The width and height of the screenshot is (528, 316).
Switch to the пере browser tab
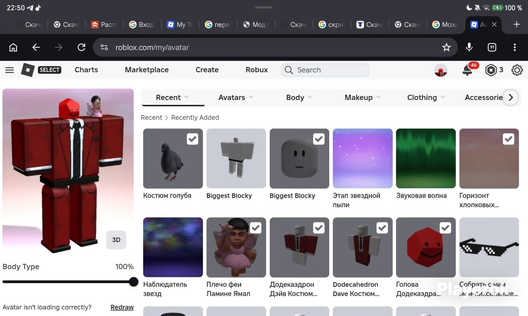[x=218, y=24]
